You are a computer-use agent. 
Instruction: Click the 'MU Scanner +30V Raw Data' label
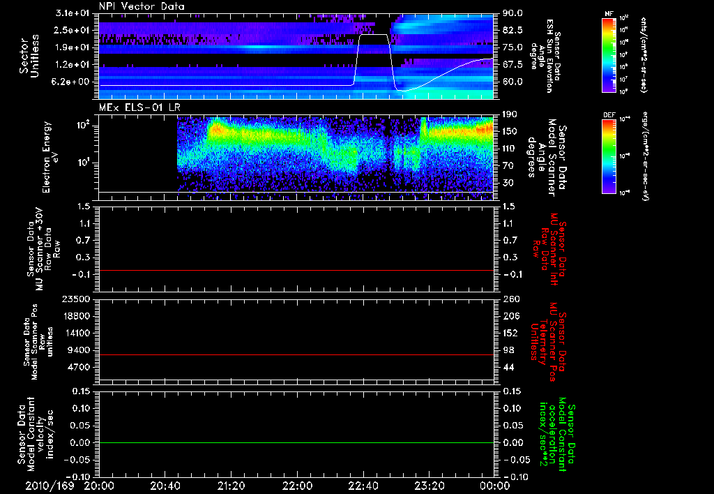click(x=43, y=249)
